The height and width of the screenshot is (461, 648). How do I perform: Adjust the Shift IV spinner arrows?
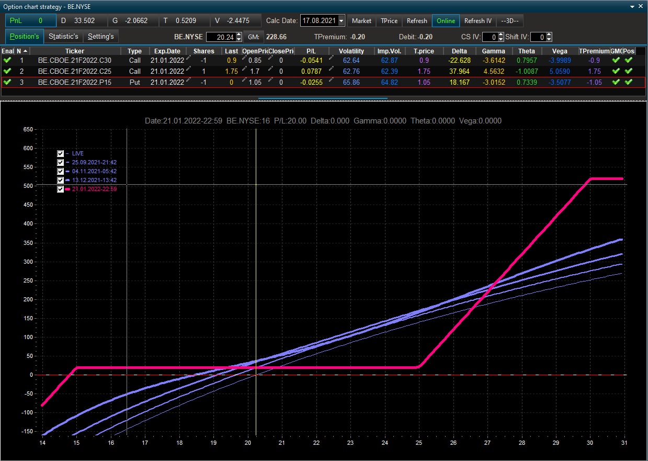coord(549,37)
